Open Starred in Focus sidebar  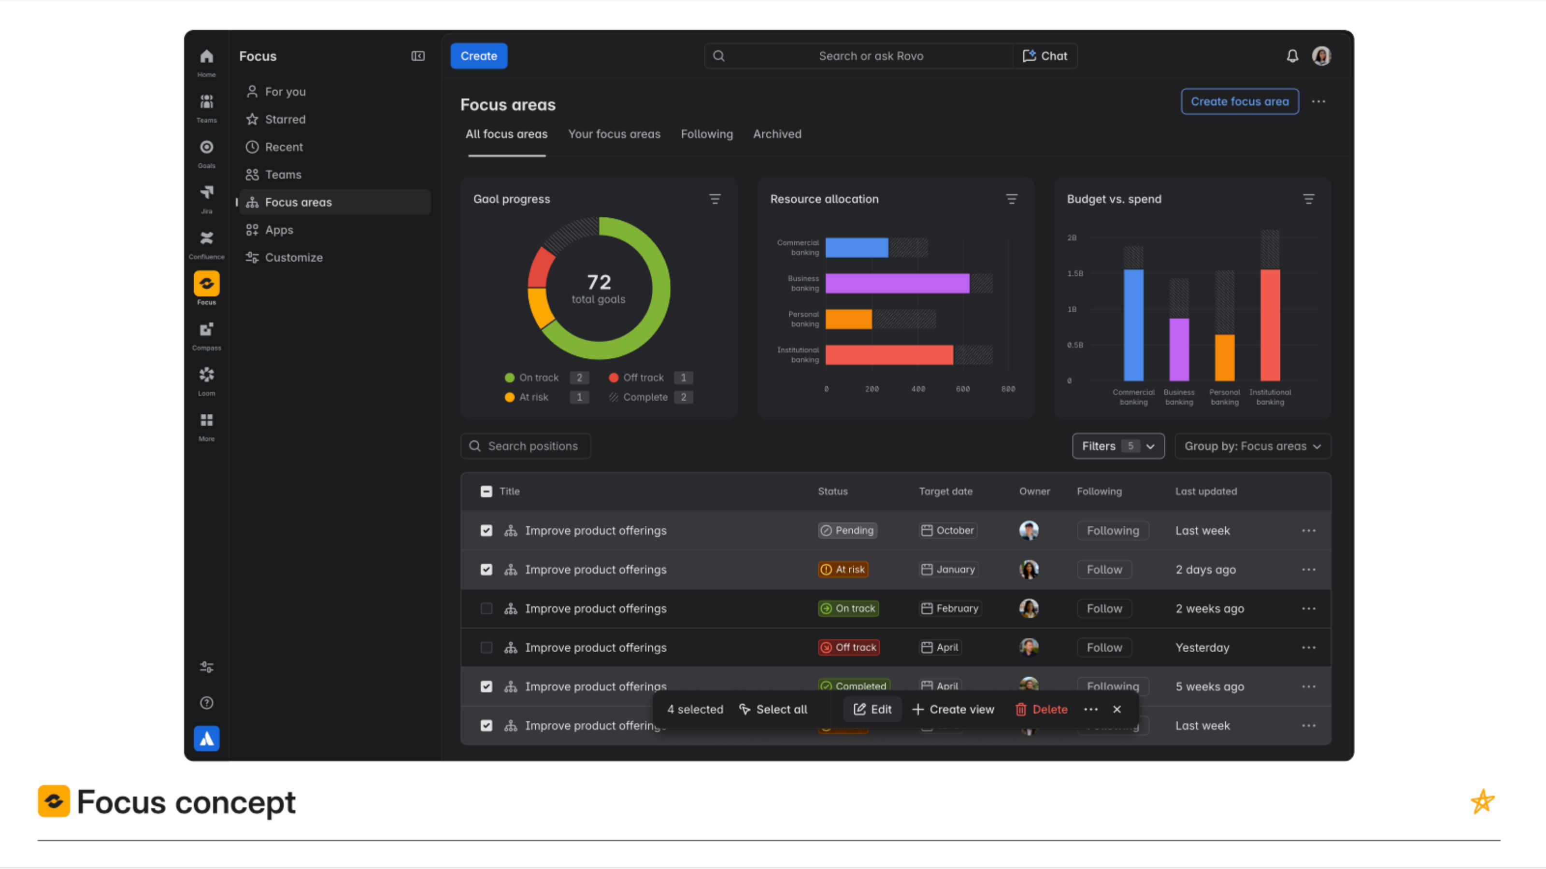tap(335, 119)
